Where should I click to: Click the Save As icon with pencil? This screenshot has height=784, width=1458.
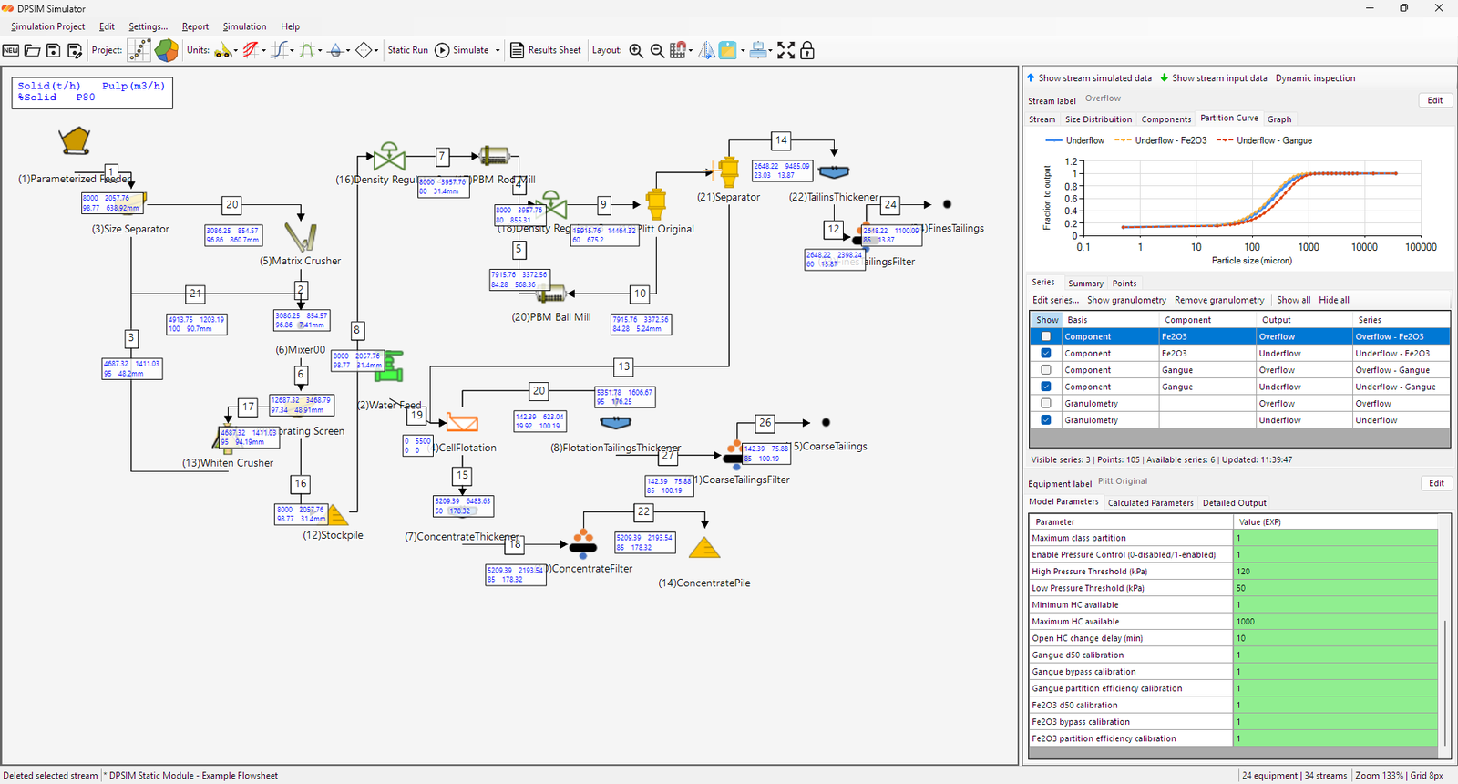[75, 50]
